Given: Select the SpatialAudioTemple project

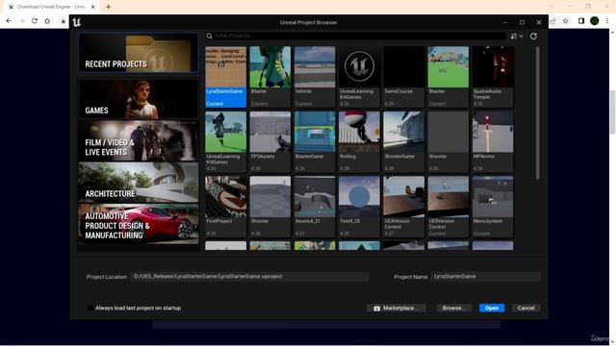Looking at the screenshot, I should click(493, 77).
